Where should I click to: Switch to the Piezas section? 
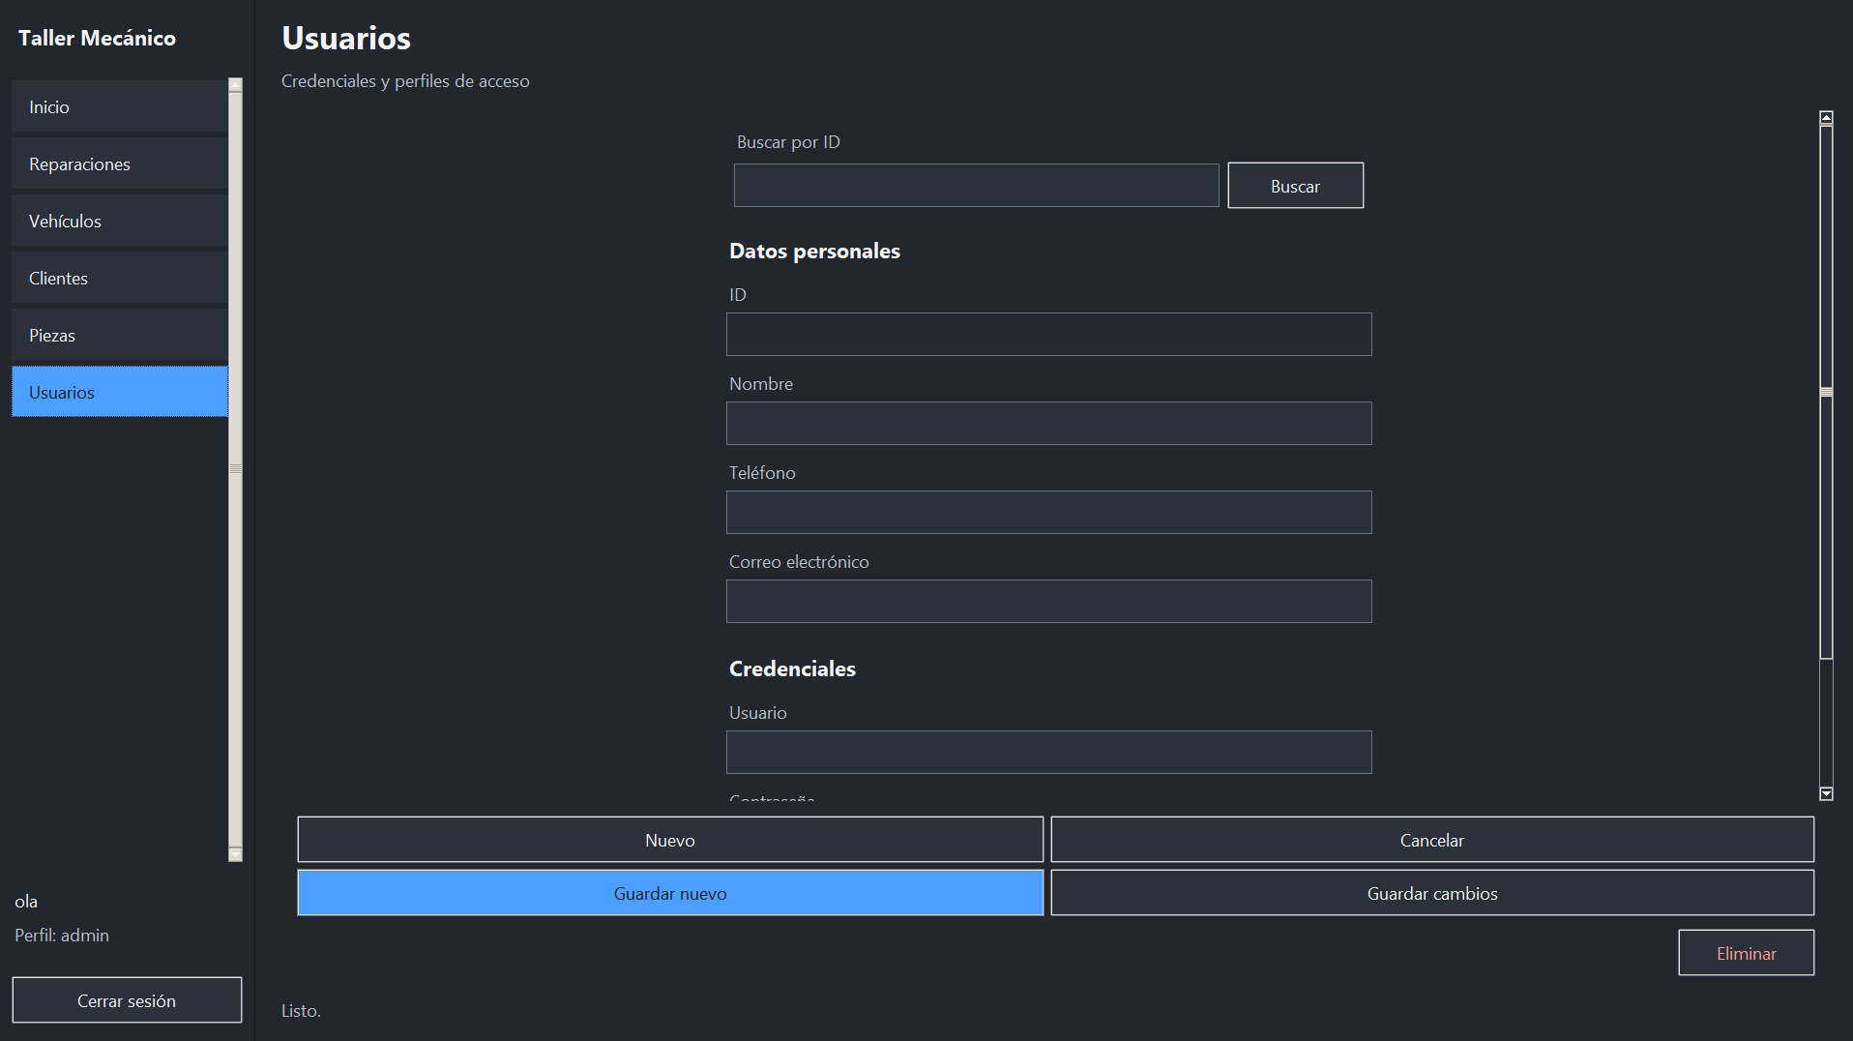point(120,335)
